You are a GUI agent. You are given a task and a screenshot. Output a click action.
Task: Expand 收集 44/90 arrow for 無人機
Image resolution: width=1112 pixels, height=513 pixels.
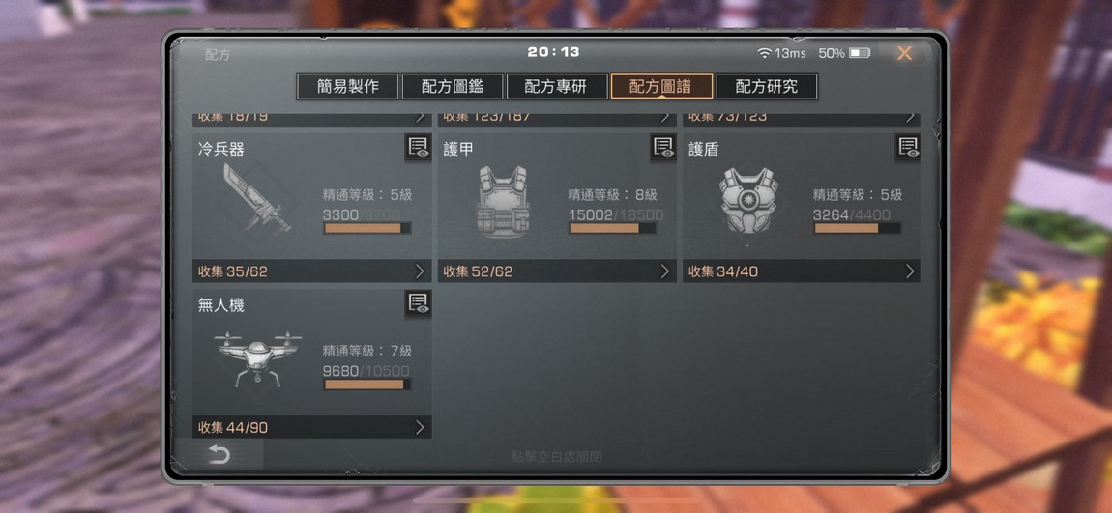419,427
